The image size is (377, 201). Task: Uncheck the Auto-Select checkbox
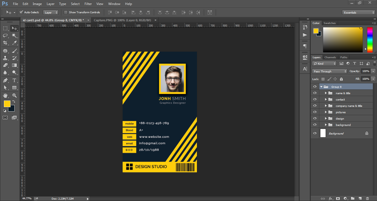(21, 12)
